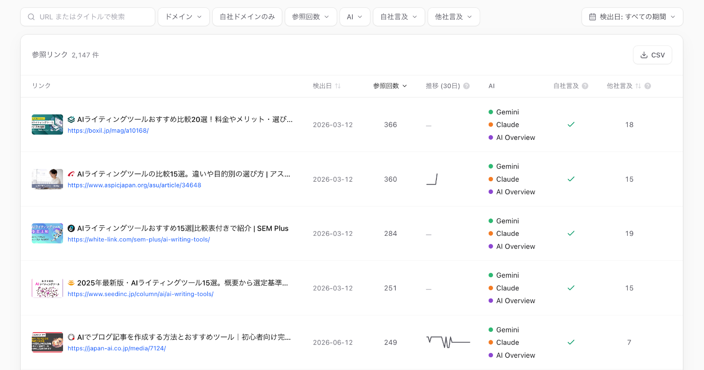
Task: Click the sparkline chart in the japan-ai.co.jp row
Action: (x=448, y=342)
